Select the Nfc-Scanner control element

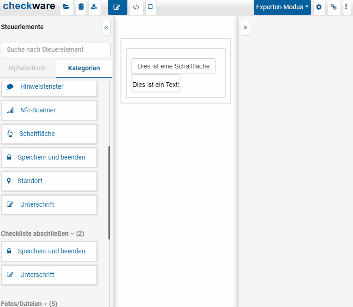tap(49, 111)
